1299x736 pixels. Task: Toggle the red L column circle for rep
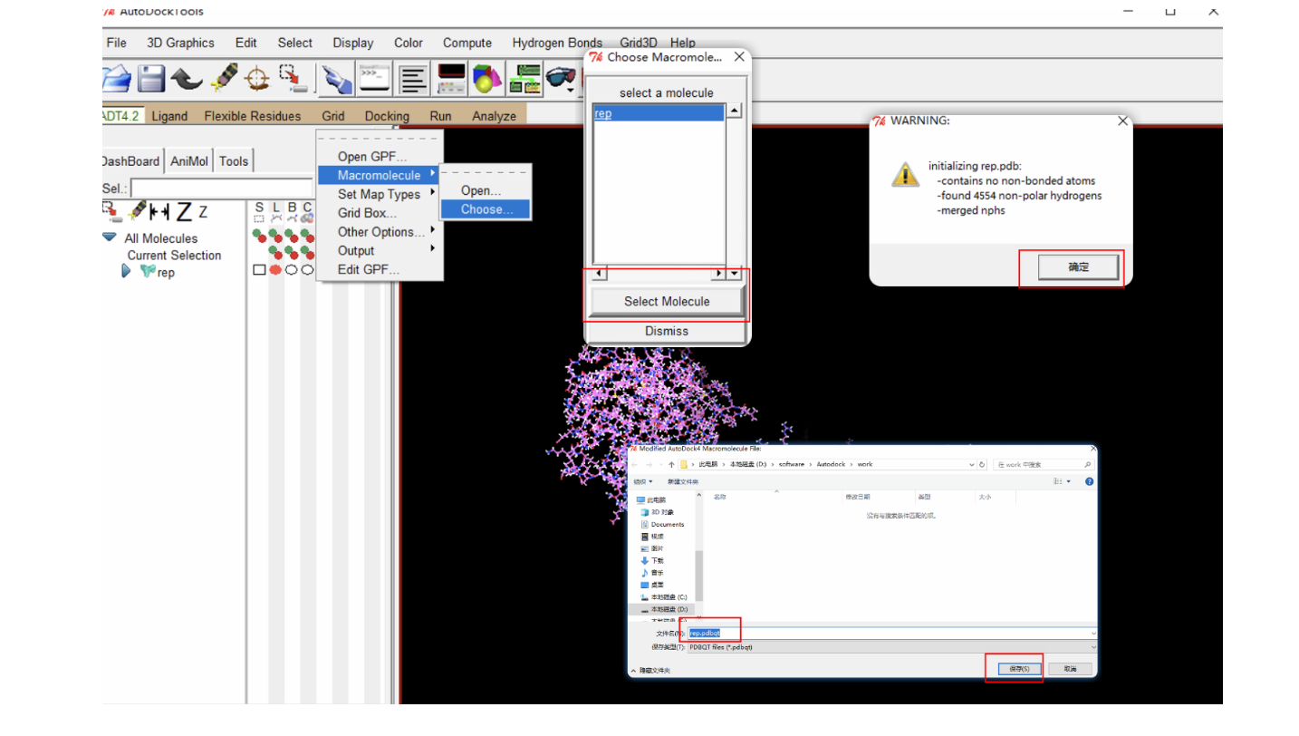click(x=275, y=270)
